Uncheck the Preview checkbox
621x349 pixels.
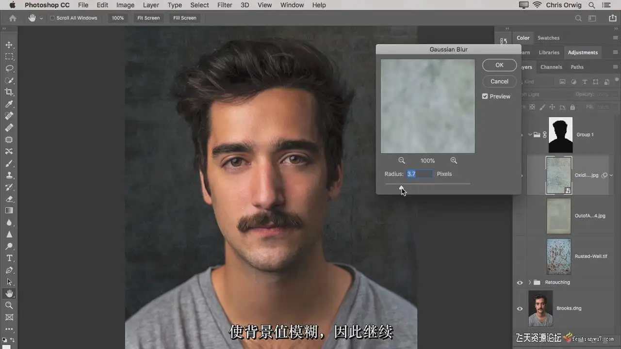coord(485,96)
